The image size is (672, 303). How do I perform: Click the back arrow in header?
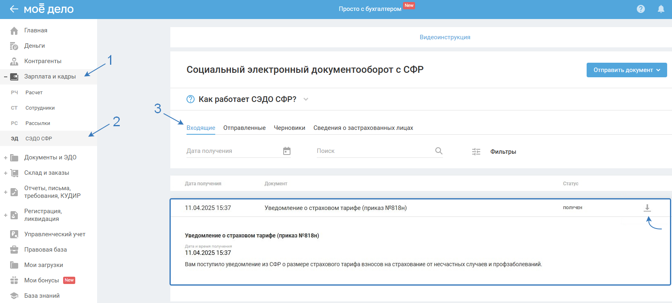click(x=14, y=9)
